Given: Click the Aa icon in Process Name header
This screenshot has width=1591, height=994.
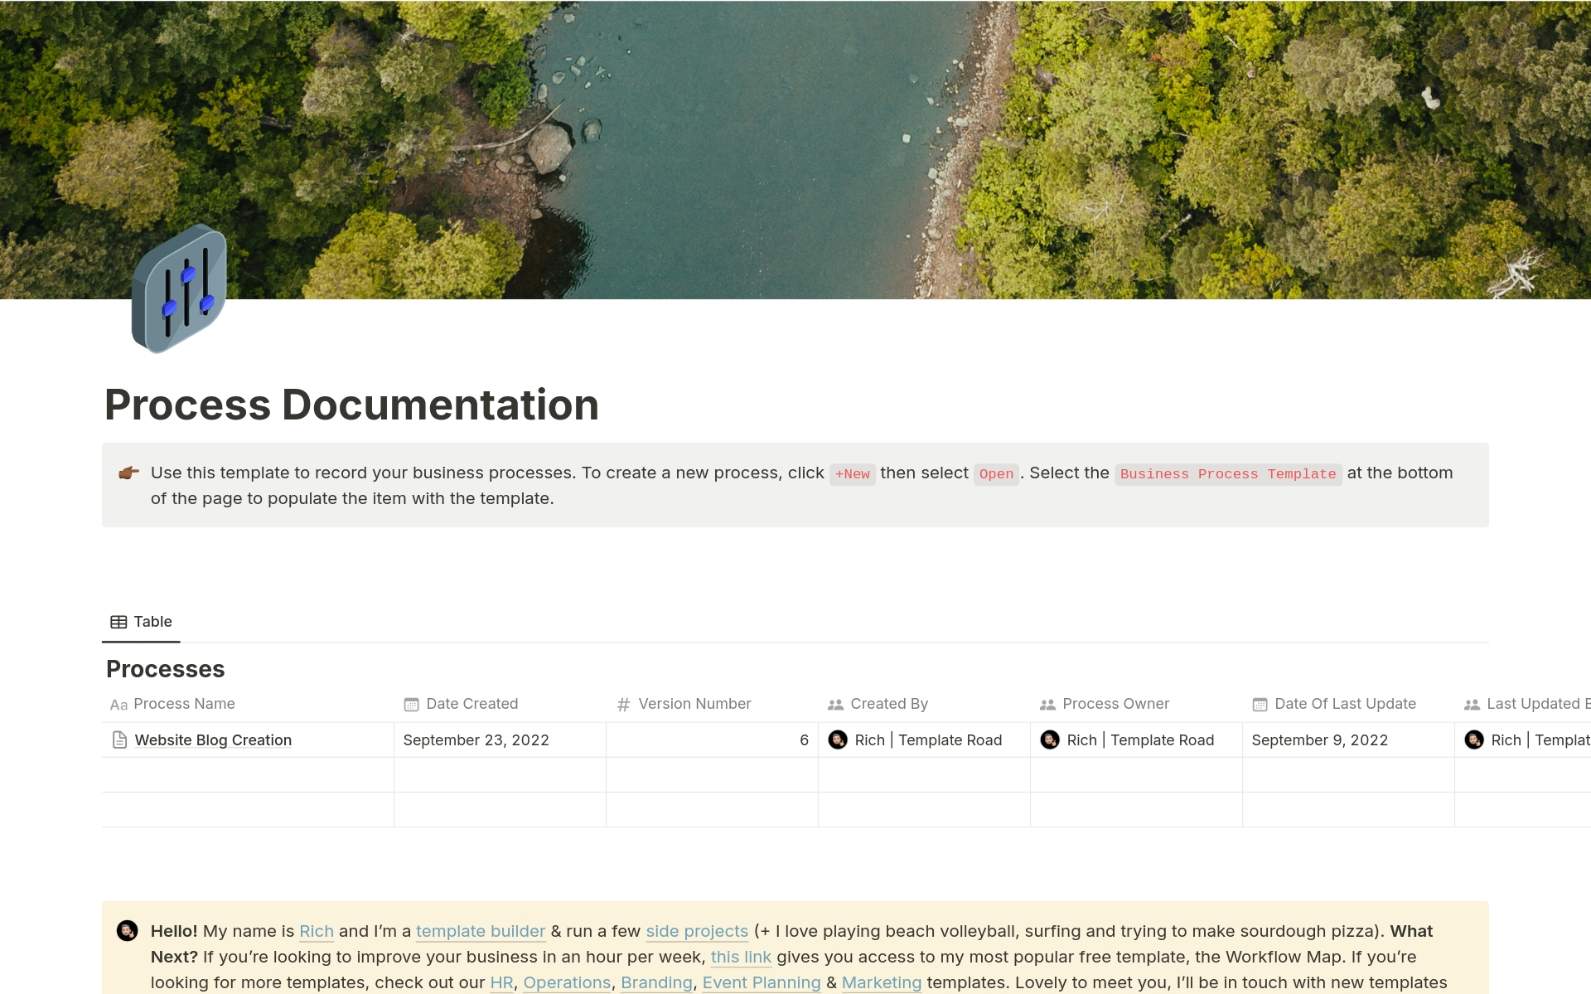Looking at the screenshot, I should pos(118,705).
